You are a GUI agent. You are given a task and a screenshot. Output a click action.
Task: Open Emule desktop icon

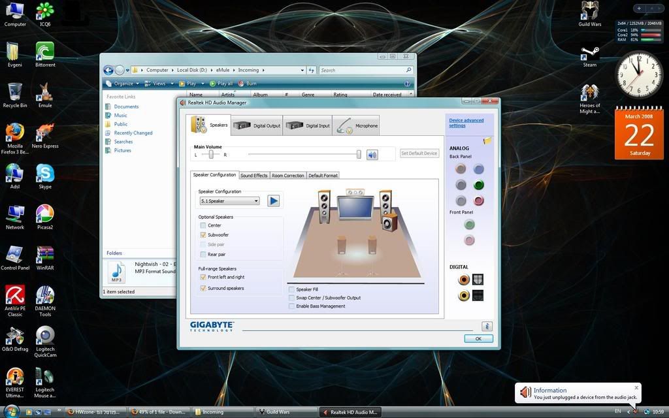pos(45,95)
